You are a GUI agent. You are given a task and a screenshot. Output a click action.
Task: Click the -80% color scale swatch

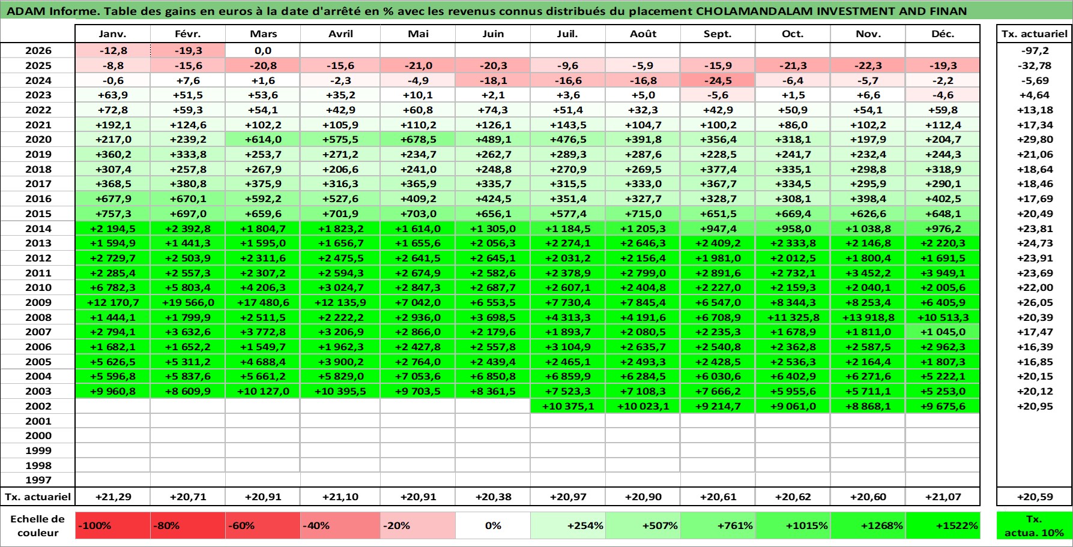point(188,525)
